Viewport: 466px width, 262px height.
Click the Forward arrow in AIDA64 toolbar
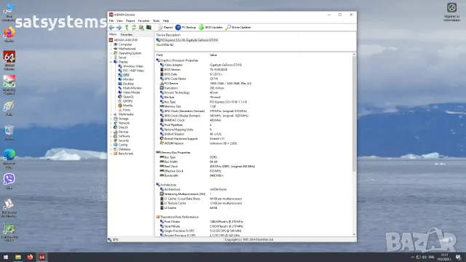click(x=119, y=28)
